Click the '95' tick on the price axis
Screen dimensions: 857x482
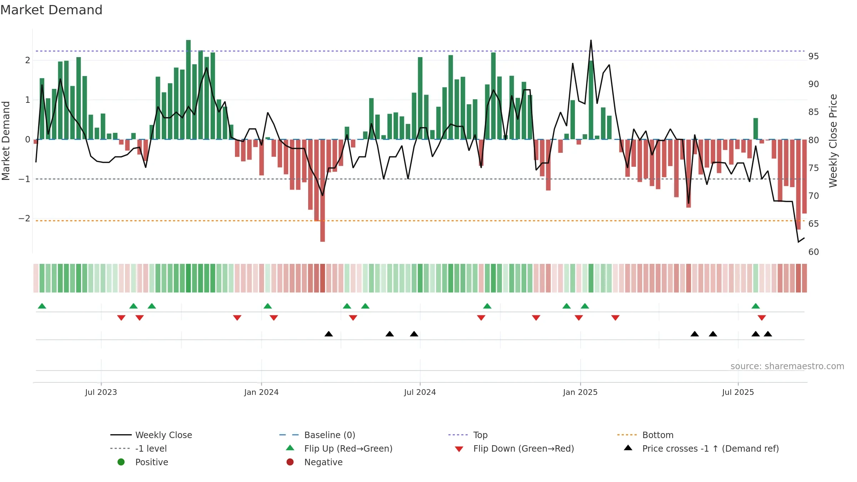(x=813, y=56)
